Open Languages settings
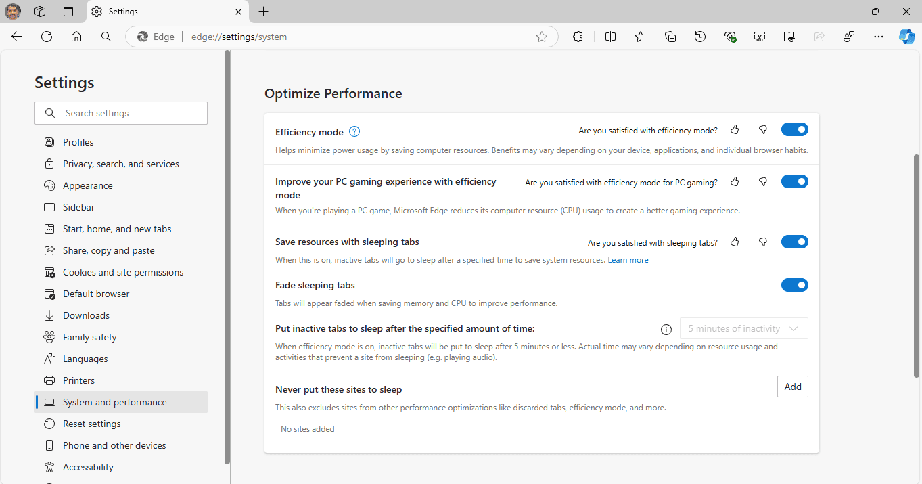This screenshot has height=484, width=922. pos(121,359)
